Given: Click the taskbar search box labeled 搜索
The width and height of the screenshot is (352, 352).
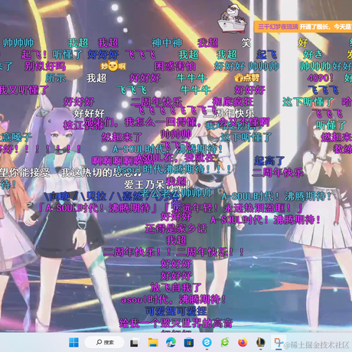Looking at the screenshot, I should click(x=105, y=342).
